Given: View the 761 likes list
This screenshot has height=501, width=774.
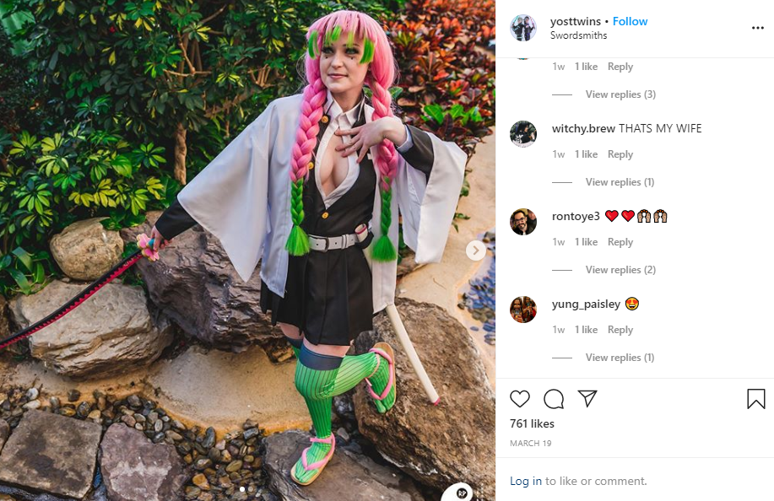Looking at the screenshot, I should click(x=532, y=423).
